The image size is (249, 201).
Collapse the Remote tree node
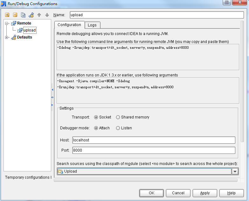point(6,23)
